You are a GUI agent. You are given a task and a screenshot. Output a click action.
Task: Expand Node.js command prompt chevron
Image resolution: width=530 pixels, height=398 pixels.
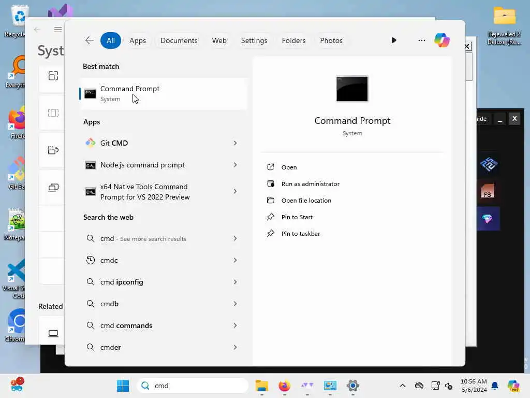click(x=235, y=165)
